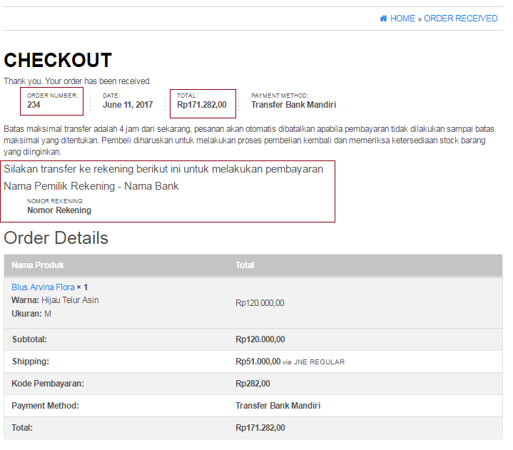Viewport: 513px width, 450px height.
Task: Click the Rp51.000,00 shipping cost
Action: click(x=258, y=362)
